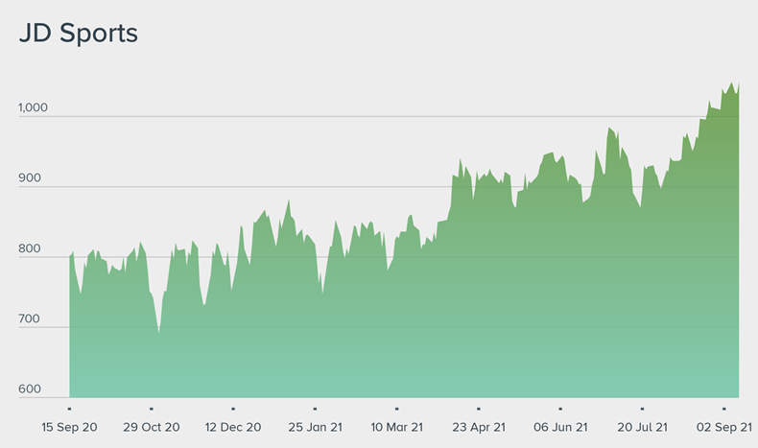
Task: Click the tick mark above 02 Sep 21
Action: 723,409
